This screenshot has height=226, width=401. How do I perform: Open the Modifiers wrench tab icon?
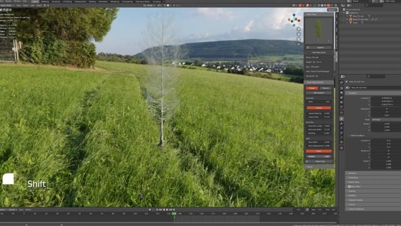(x=341, y=124)
